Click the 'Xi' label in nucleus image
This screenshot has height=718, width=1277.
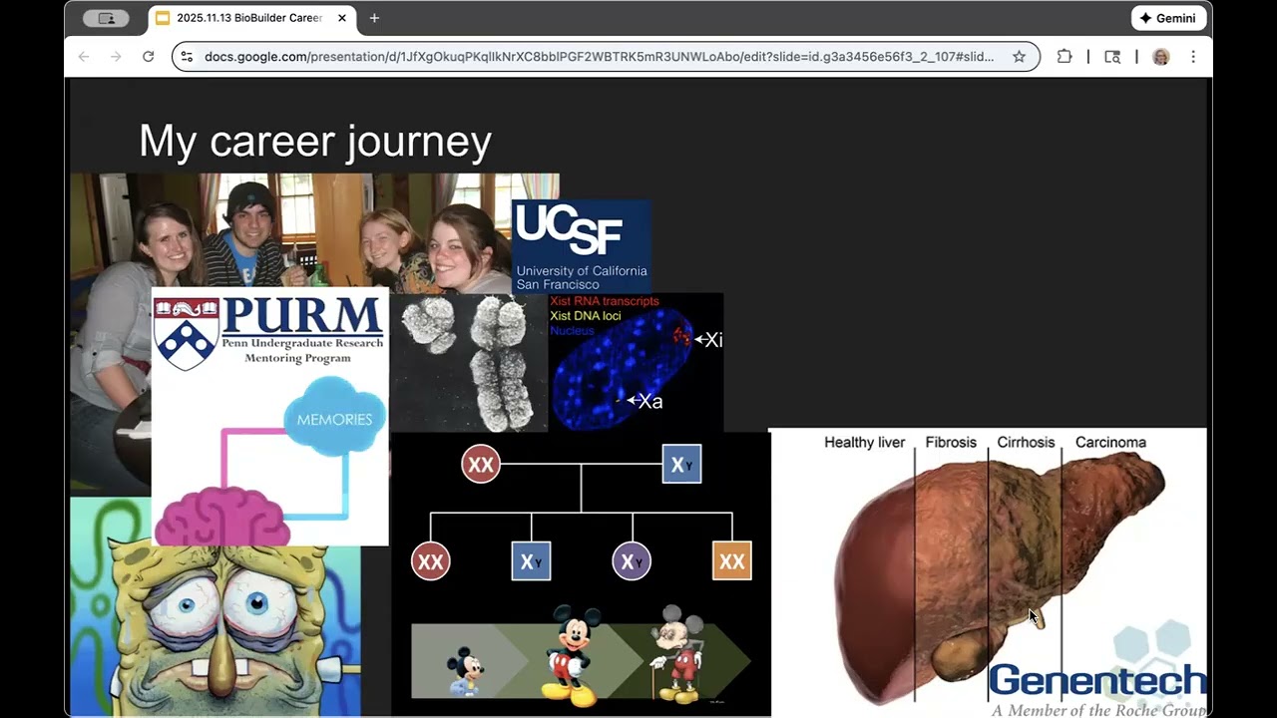pyautogui.click(x=712, y=340)
